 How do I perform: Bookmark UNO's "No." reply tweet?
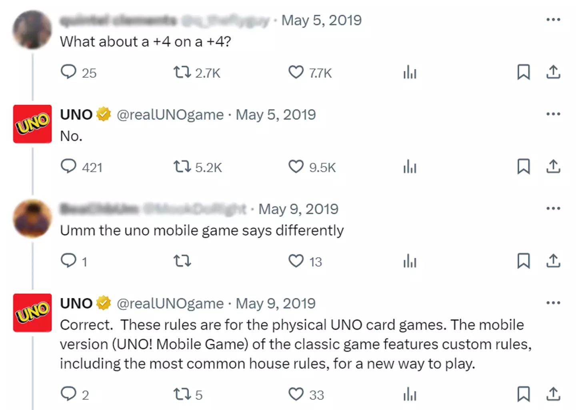coord(524,167)
